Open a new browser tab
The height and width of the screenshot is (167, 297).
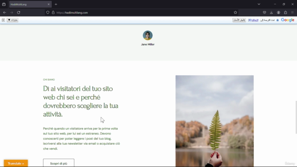click(56, 4)
